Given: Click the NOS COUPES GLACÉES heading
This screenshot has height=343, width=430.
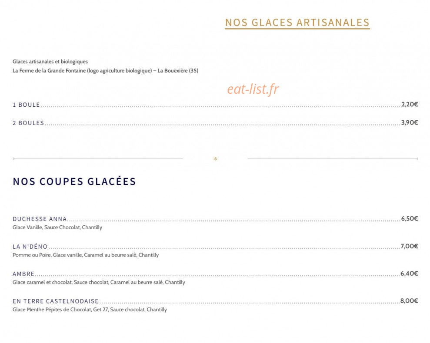Looking at the screenshot, I should click(74, 181).
